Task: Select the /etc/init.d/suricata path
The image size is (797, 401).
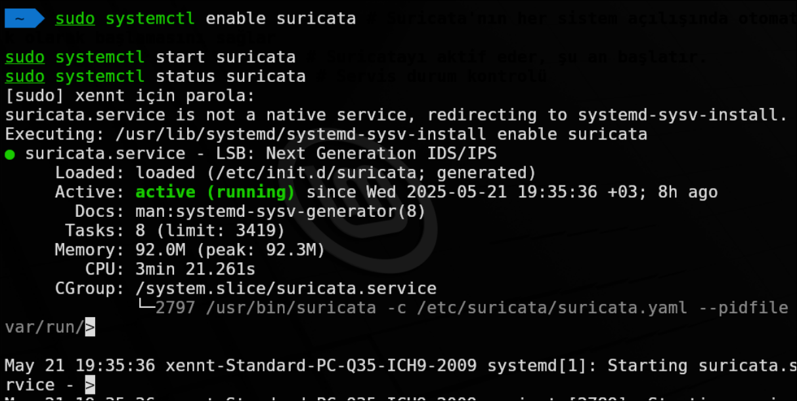Action: pyautogui.click(x=287, y=173)
